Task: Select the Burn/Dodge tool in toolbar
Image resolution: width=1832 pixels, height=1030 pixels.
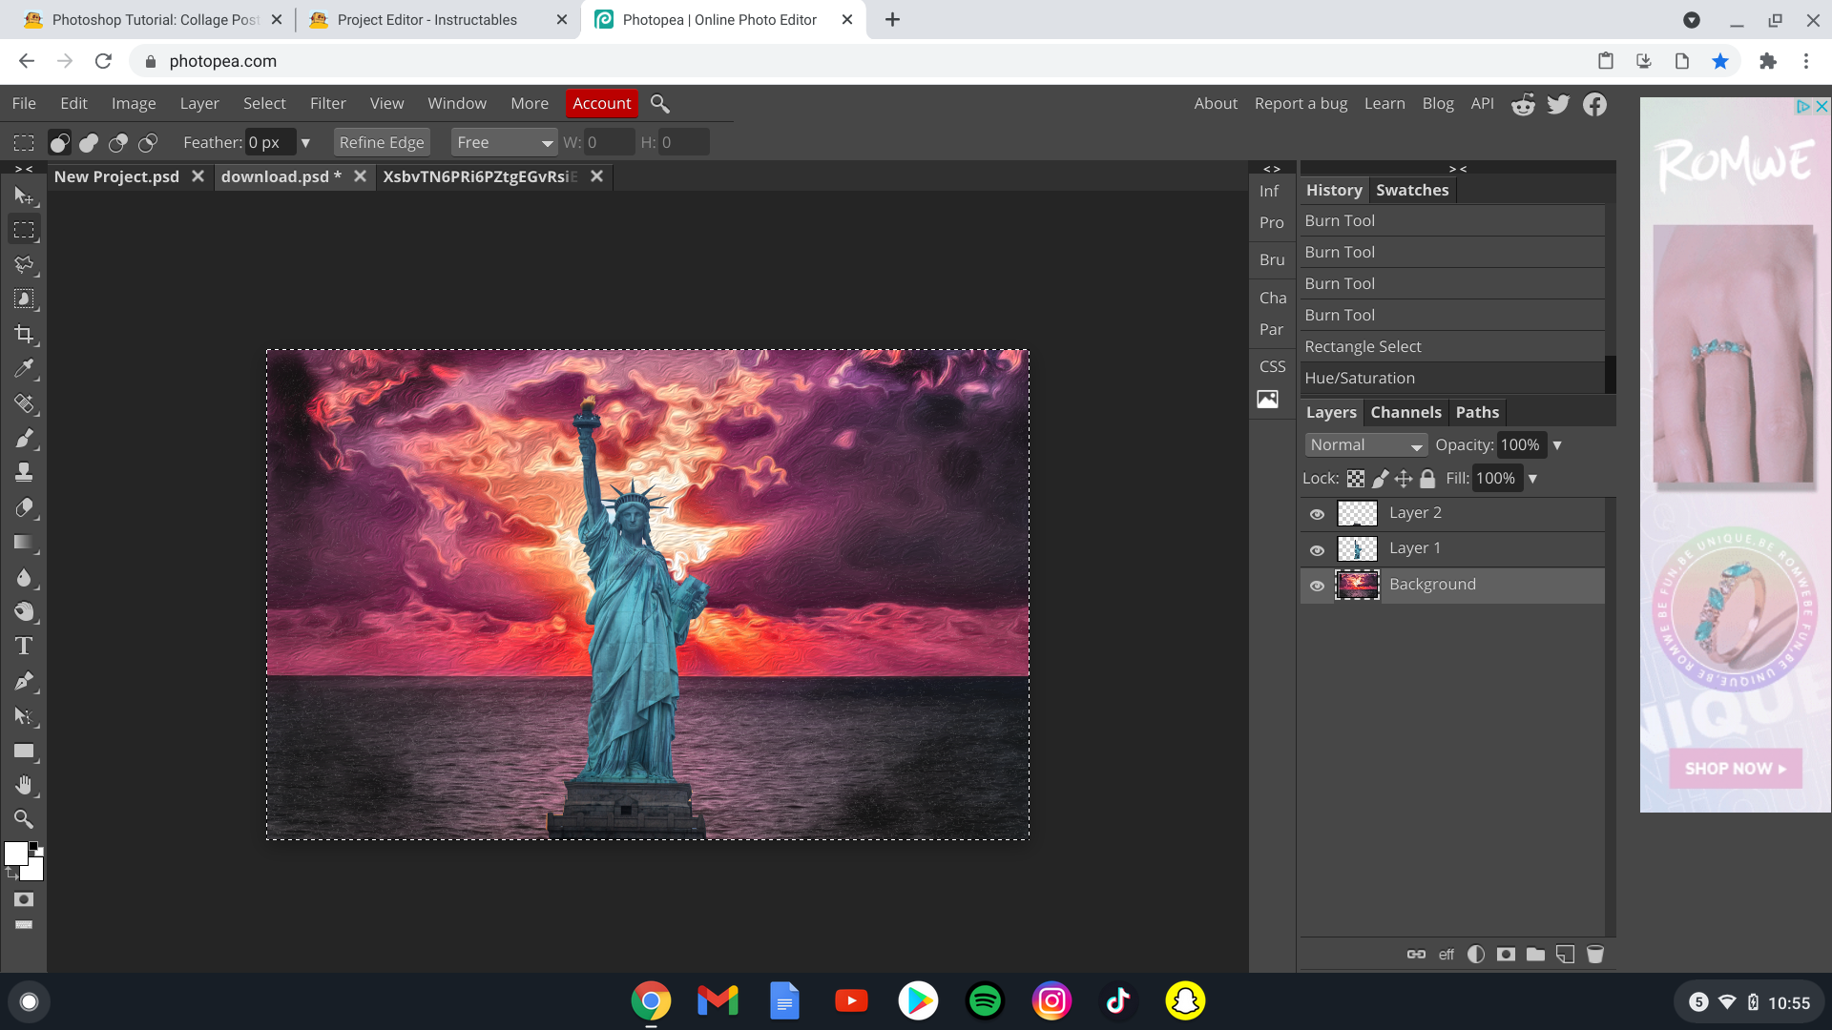Action: pos(24,611)
